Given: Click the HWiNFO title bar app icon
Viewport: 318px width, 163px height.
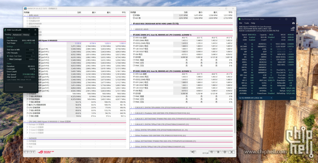Looking at the screenshot, I should [25, 8].
